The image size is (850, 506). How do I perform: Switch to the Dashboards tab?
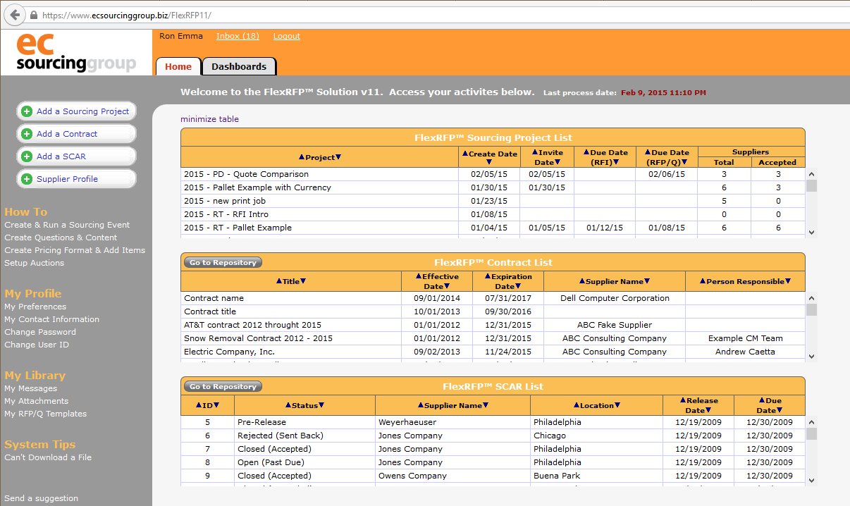click(x=239, y=66)
